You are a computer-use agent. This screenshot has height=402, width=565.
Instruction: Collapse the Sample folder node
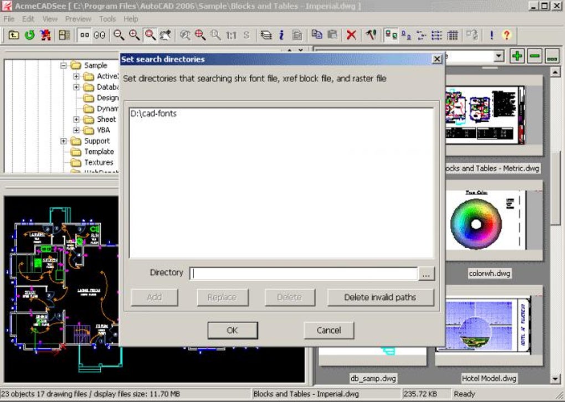coord(64,65)
